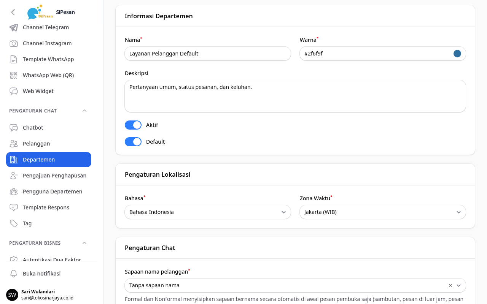Select Template Respons in sidebar
Viewport: 487px width, 304px height.
pyautogui.click(x=49, y=207)
